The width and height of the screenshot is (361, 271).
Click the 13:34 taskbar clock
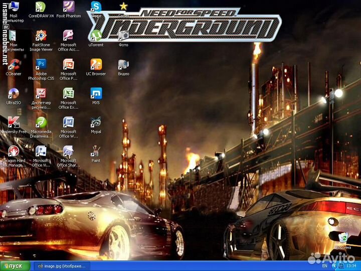point(351,266)
